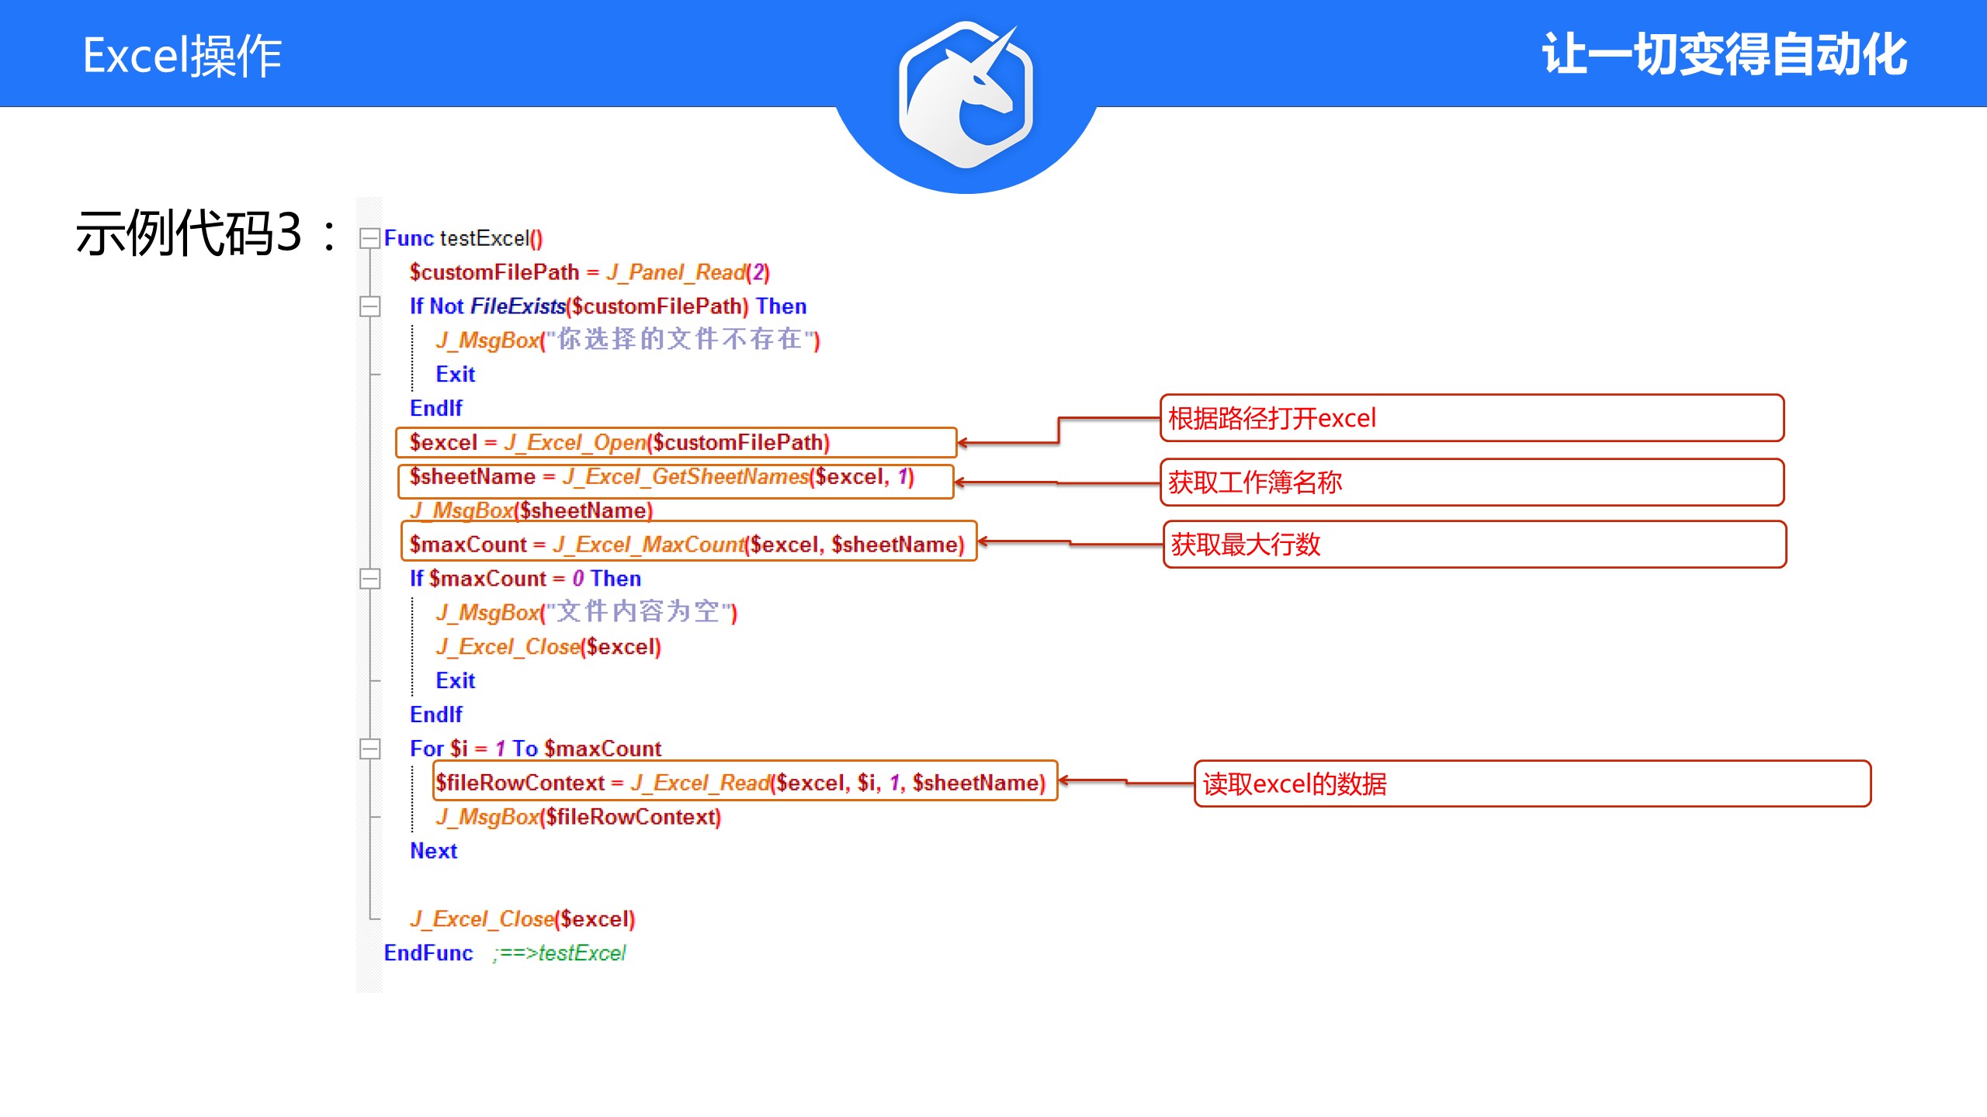Click the J_Excel_MaxCount code line
Viewport: 1987px width, 1117px height.
point(688,545)
